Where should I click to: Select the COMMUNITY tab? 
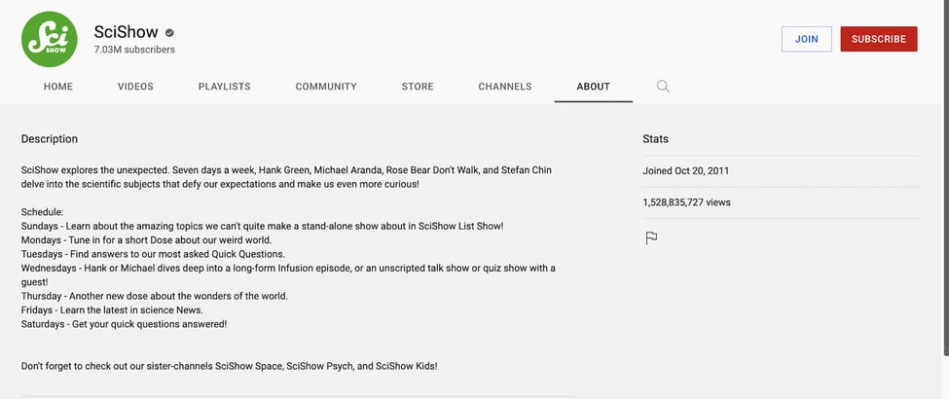pyautogui.click(x=326, y=87)
